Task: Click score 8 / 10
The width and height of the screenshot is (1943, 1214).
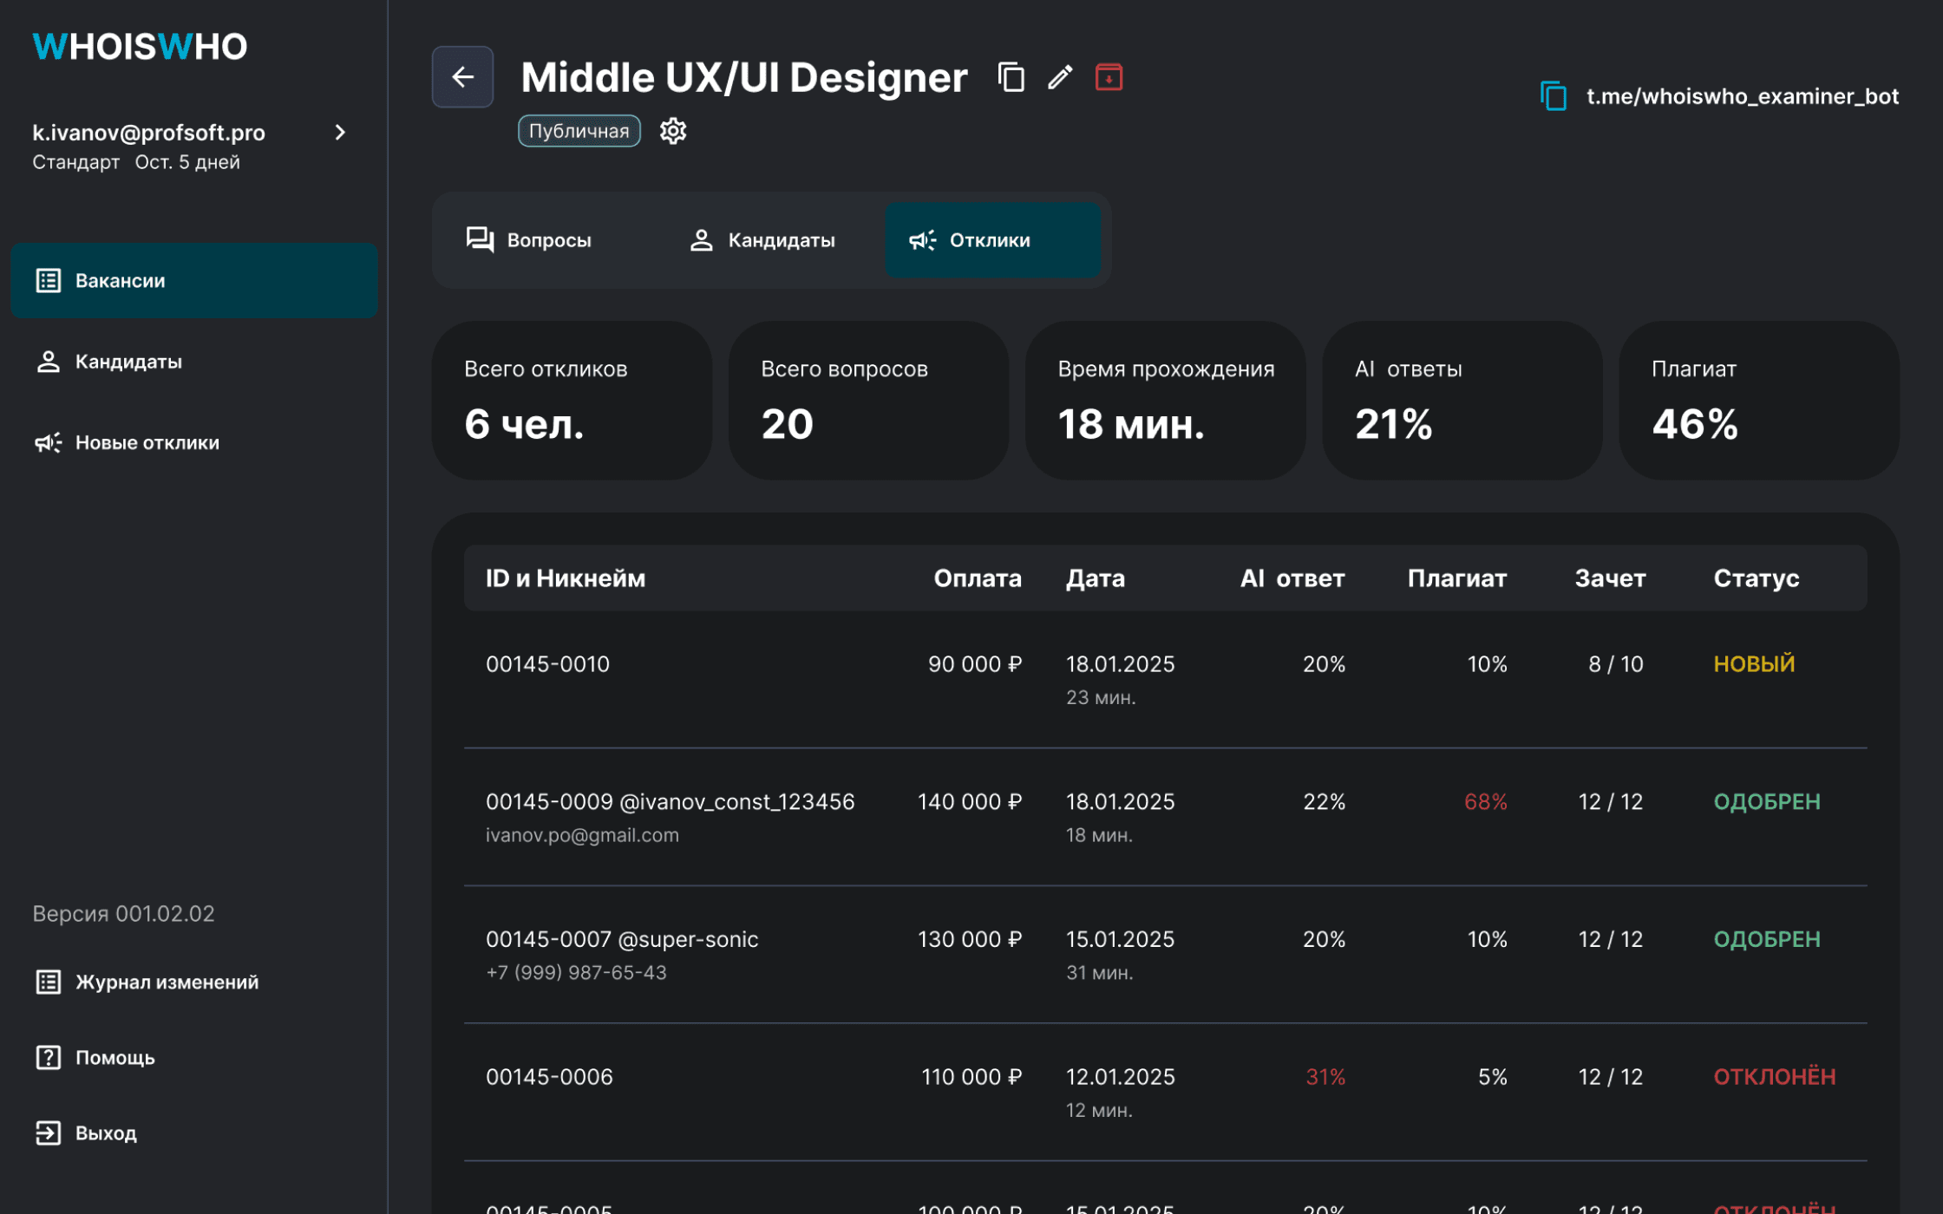Action: 1616,664
